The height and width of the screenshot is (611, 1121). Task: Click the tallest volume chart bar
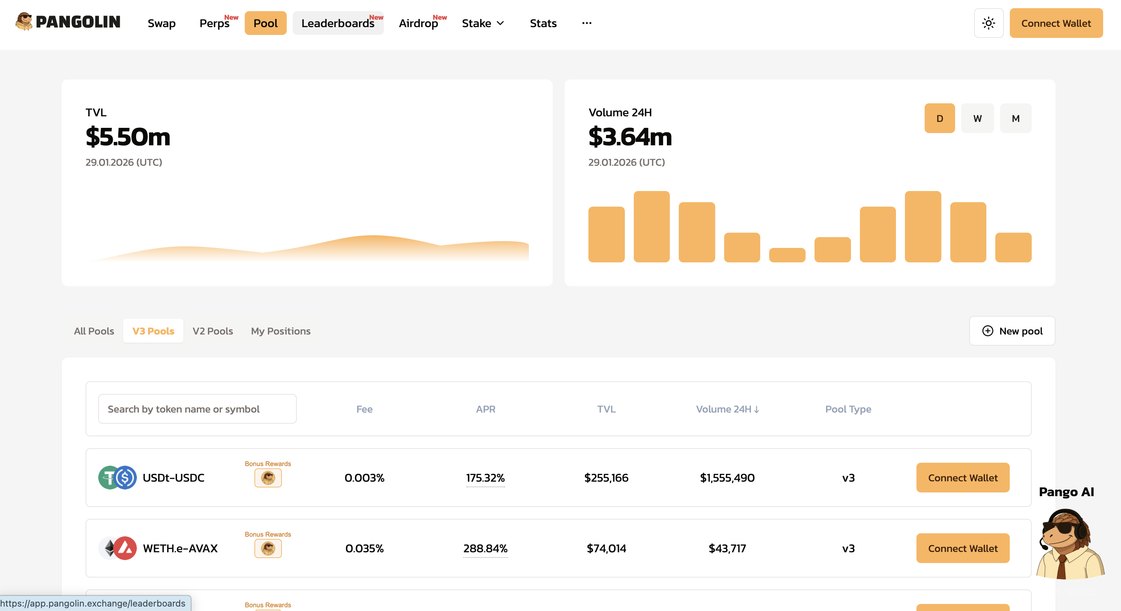651,226
